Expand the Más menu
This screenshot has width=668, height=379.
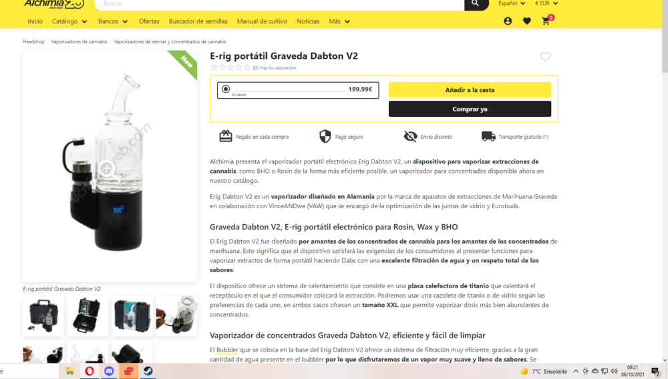339,21
